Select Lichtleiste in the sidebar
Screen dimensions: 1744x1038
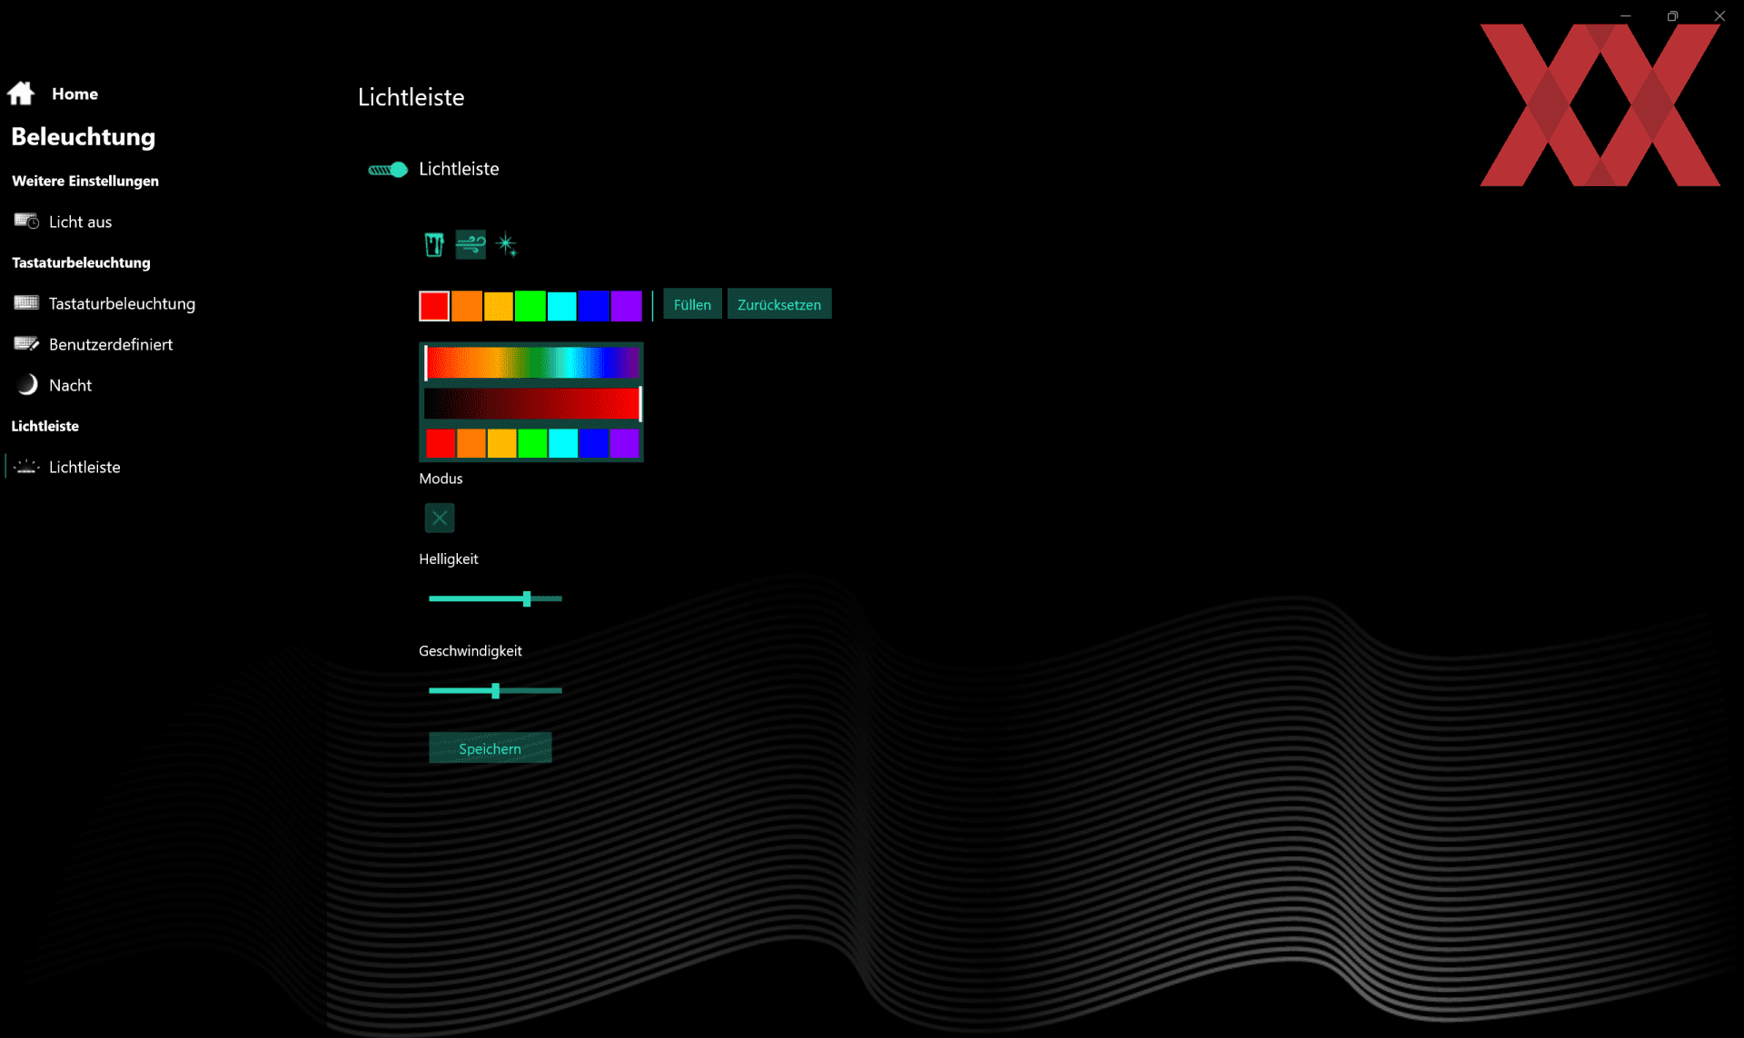click(x=84, y=467)
